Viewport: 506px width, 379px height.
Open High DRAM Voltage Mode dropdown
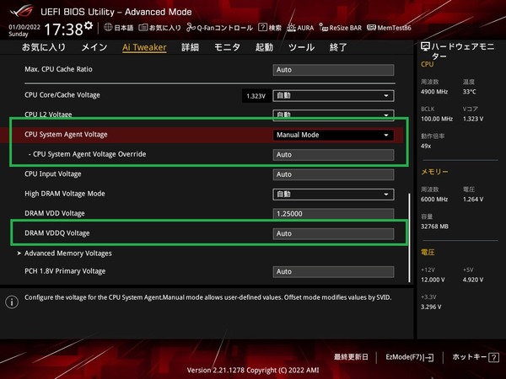click(333, 195)
